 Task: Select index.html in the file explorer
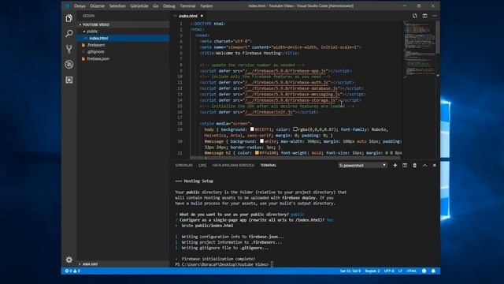click(x=123, y=38)
